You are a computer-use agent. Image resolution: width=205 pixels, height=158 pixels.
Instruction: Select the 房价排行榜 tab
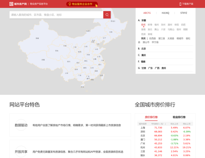click(x=151, y=117)
